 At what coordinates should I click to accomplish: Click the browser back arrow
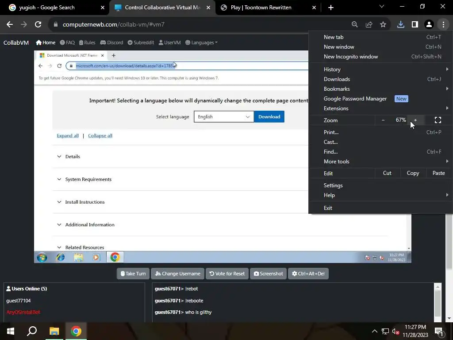tap(10, 25)
